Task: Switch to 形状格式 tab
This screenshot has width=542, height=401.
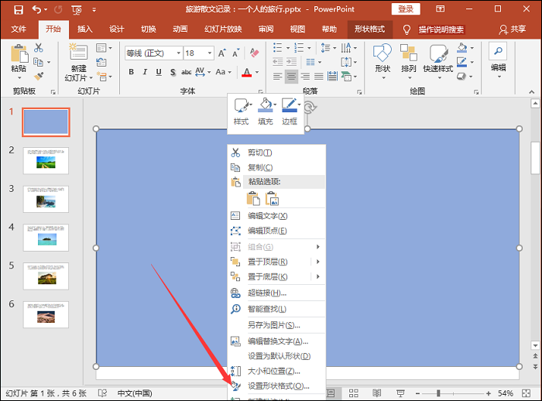Action: [369, 29]
